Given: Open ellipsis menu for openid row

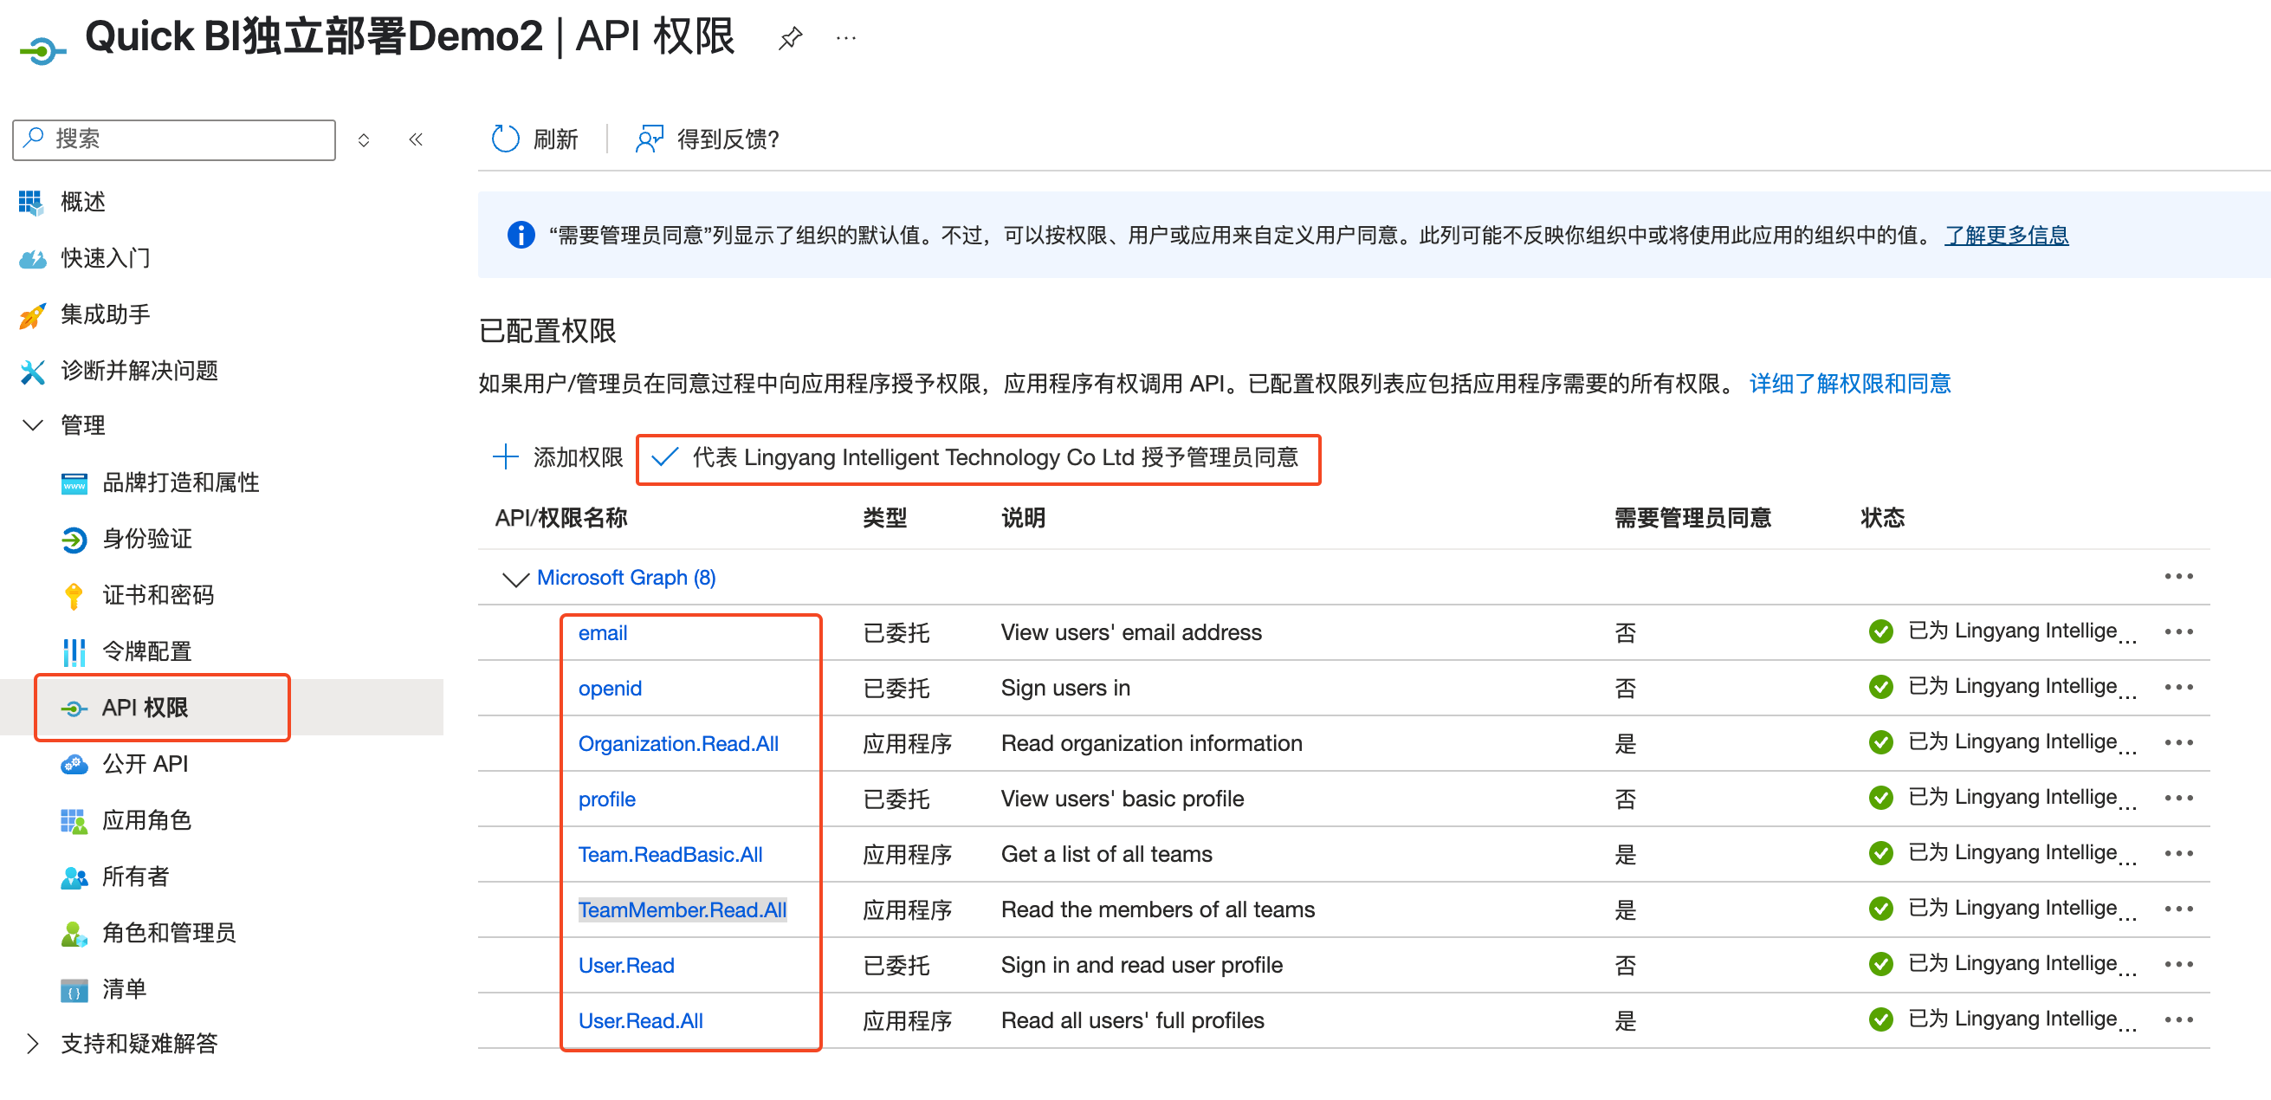Looking at the screenshot, I should [x=2177, y=687].
